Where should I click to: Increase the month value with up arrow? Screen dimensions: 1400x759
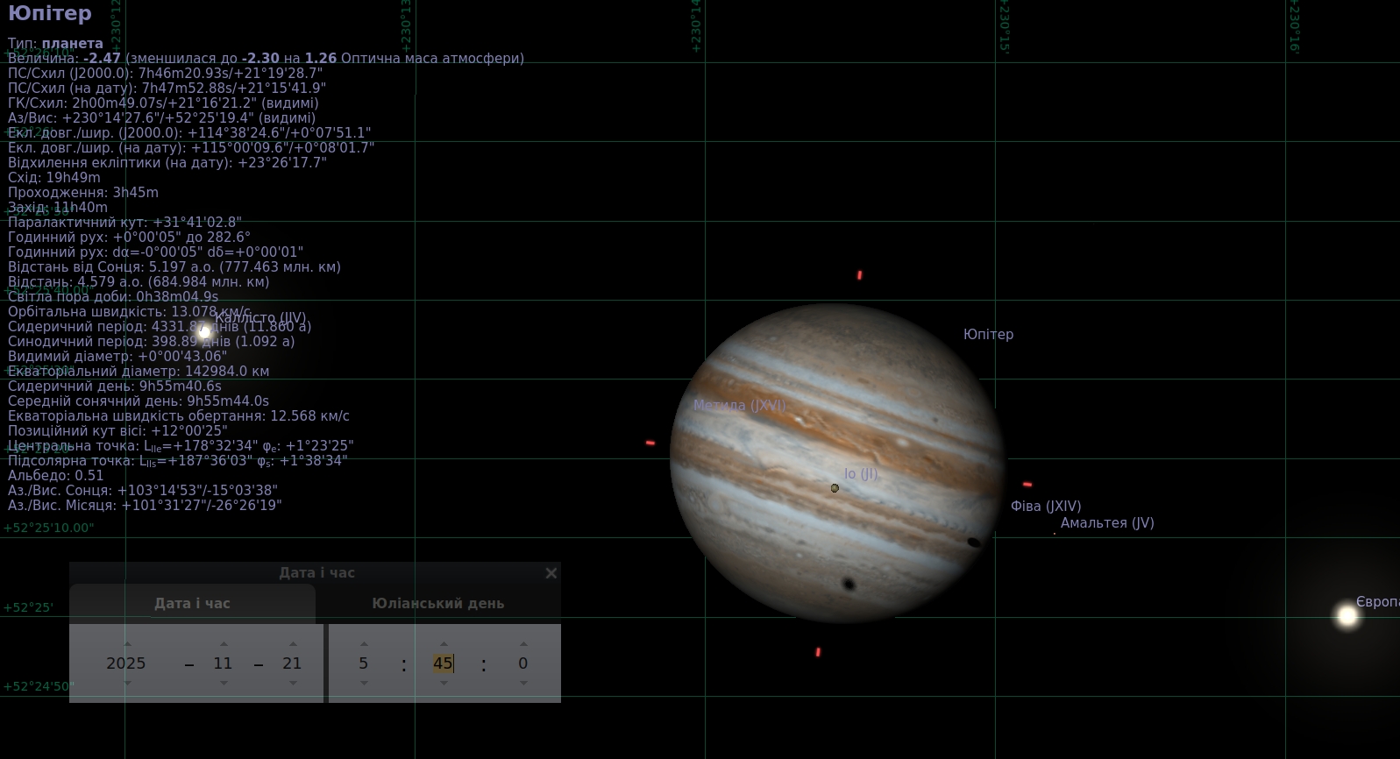[x=224, y=644]
